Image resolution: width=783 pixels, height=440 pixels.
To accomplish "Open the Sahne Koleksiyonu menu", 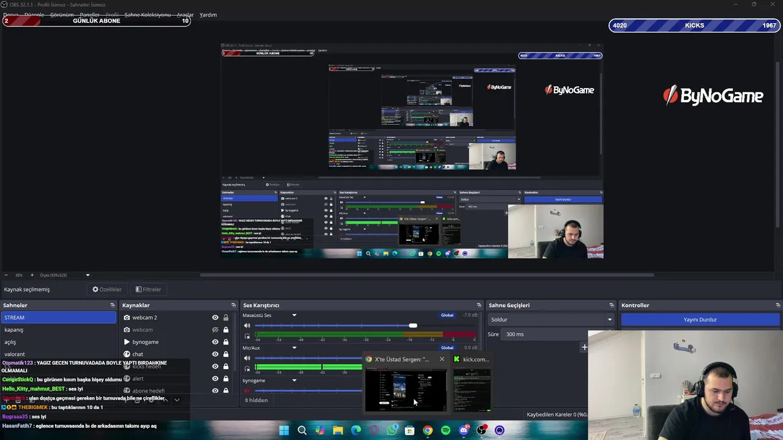I will coord(147,15).
